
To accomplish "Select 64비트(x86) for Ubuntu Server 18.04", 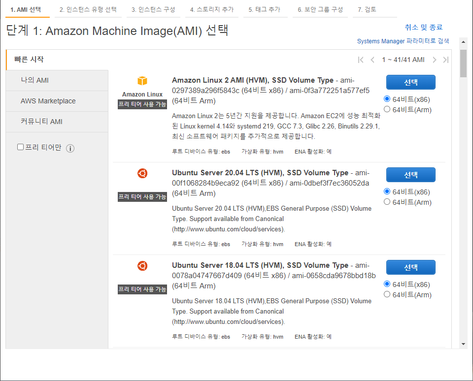I will click(x=387, y=284).
